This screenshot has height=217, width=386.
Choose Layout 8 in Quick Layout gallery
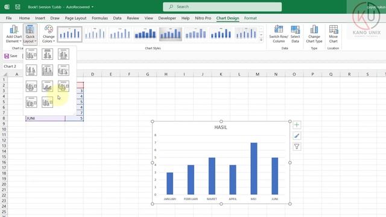pyautogui.click(x=47, y=86)
